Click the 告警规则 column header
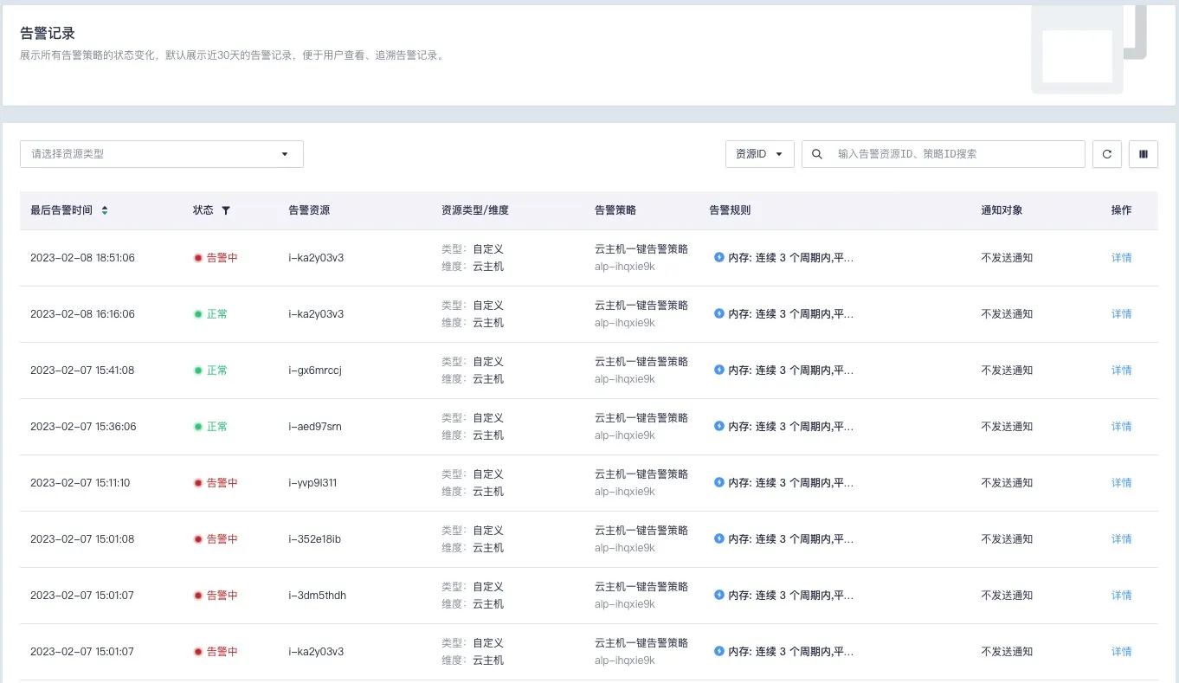Image resolution: width=1179 pixels, height=683 pixels. (729, 210)
